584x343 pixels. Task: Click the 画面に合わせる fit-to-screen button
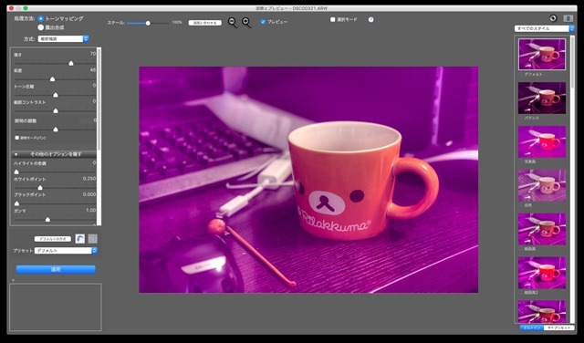click(x=204, y=23)
